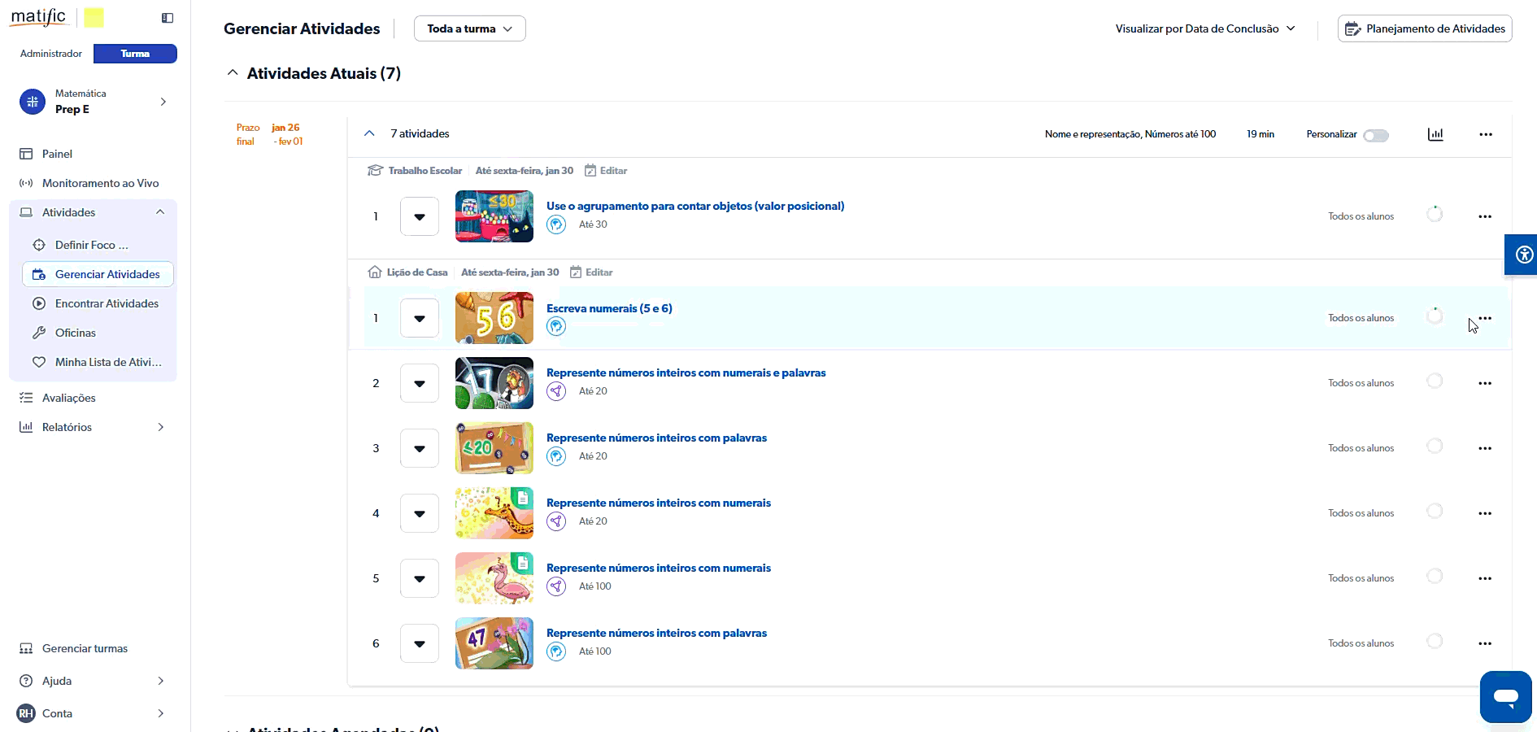Viewport: 1537px width, 732px height.
Task: Open the chat support bubble
Action: point(1505,696)
